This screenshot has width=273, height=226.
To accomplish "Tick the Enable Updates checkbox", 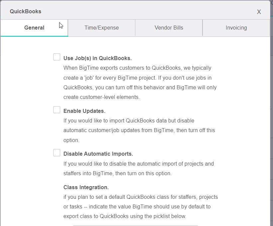I will (x=57, y=110).
